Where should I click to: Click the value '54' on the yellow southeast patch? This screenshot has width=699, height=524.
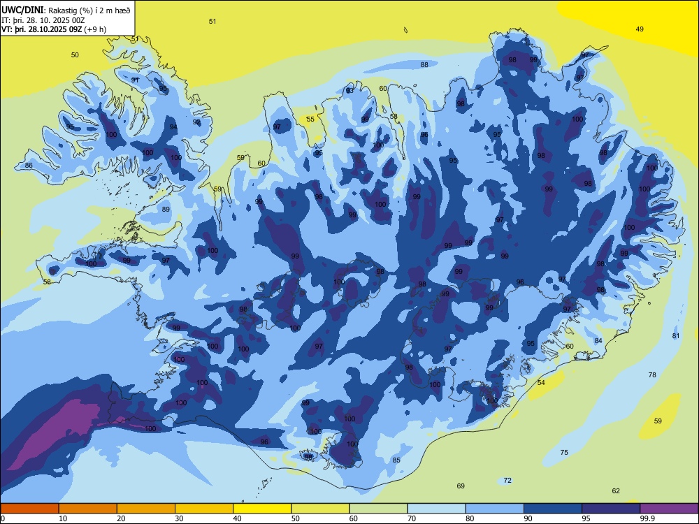click(541, 383)
